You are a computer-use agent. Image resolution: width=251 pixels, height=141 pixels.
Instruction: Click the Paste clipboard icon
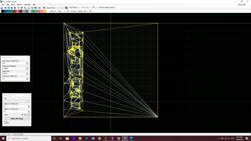coord(35,8)
